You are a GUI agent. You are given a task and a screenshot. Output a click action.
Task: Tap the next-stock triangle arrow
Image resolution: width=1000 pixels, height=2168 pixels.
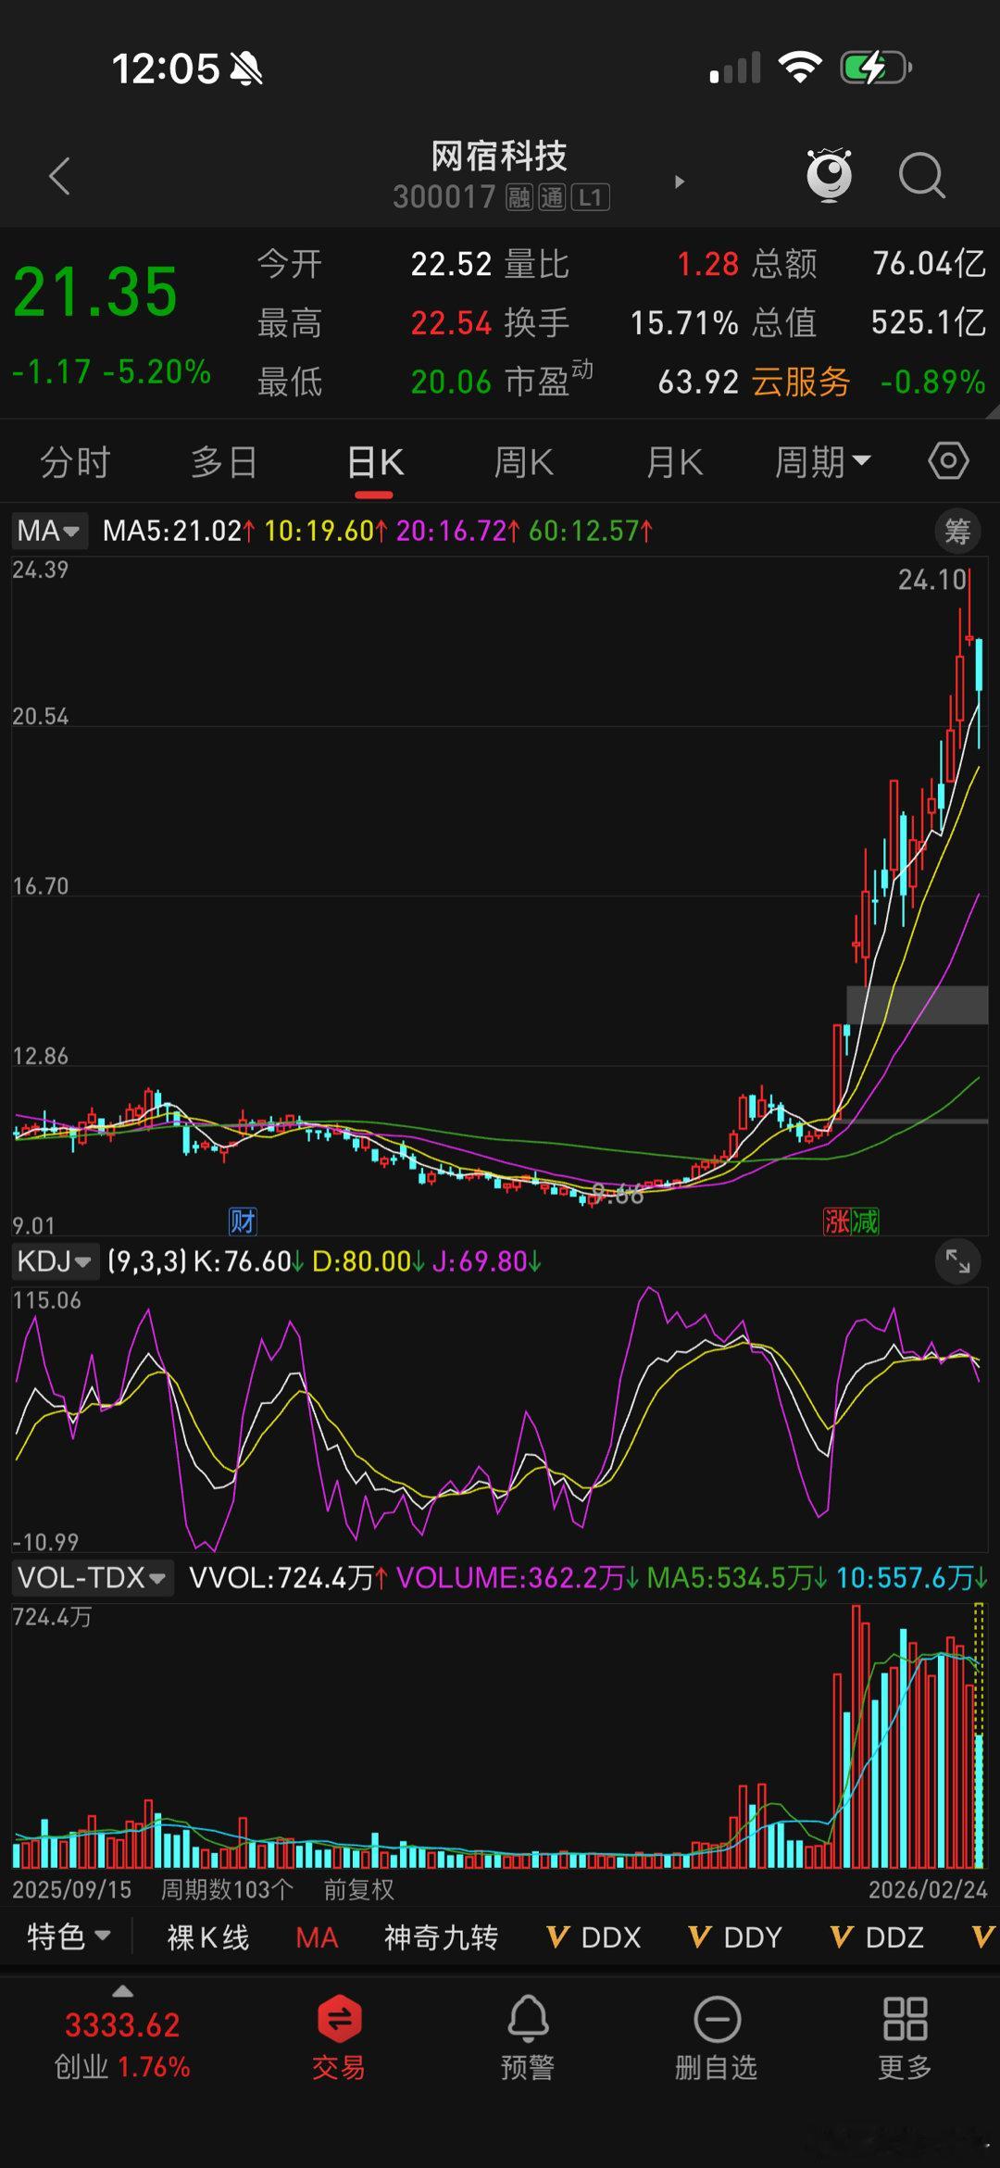pos(680,182)
